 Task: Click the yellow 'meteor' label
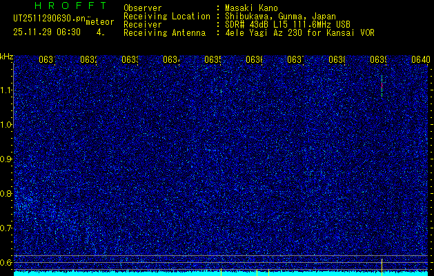pos(100,22)
